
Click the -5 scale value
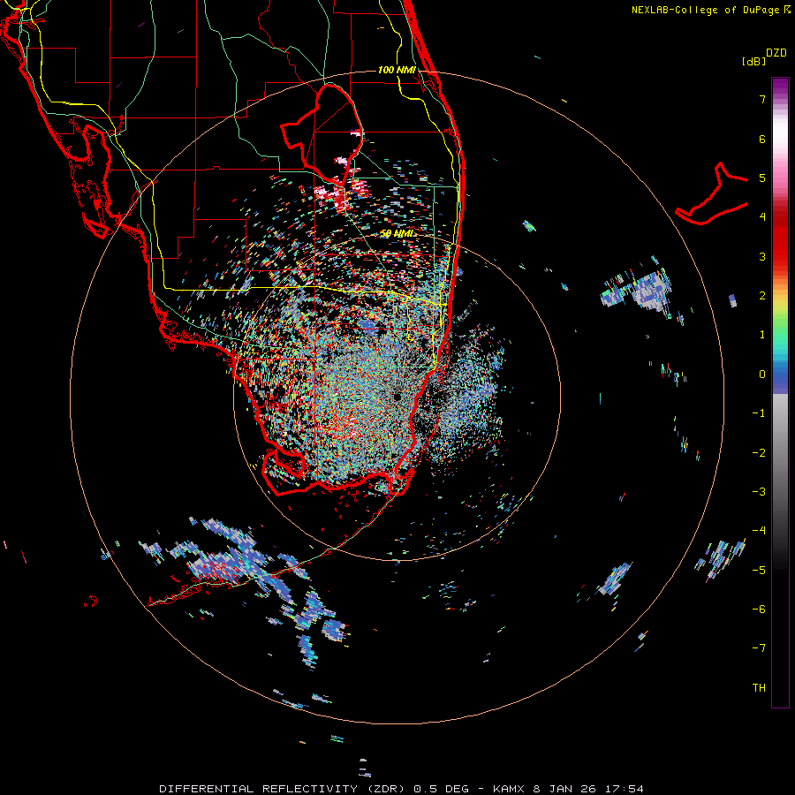click(x=759, y=571)
